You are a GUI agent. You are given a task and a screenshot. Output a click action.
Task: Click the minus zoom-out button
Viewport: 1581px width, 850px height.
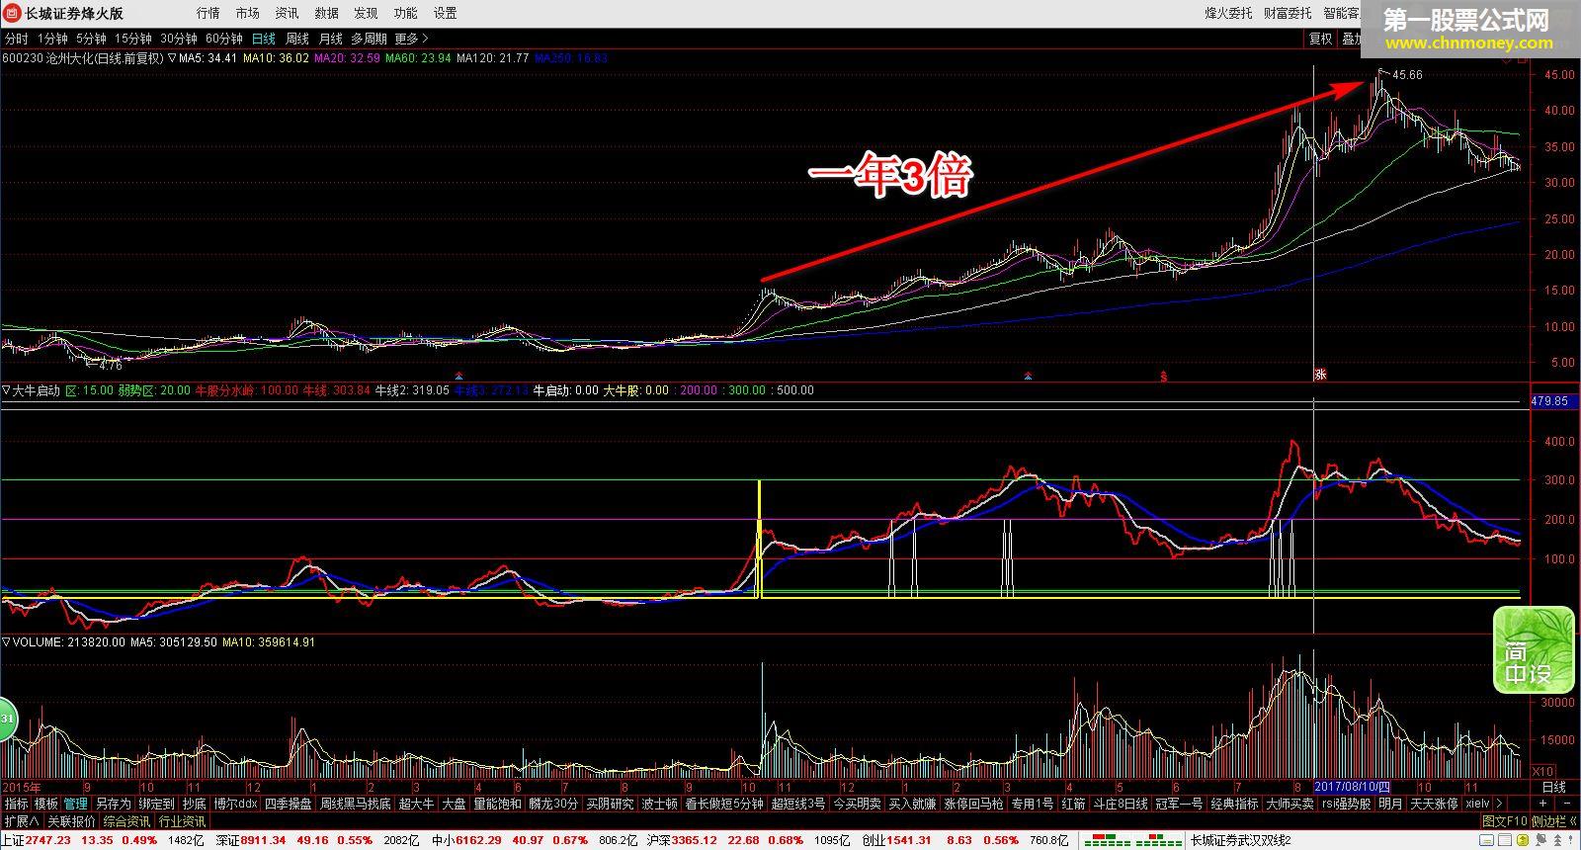[x=1566, y=804]
